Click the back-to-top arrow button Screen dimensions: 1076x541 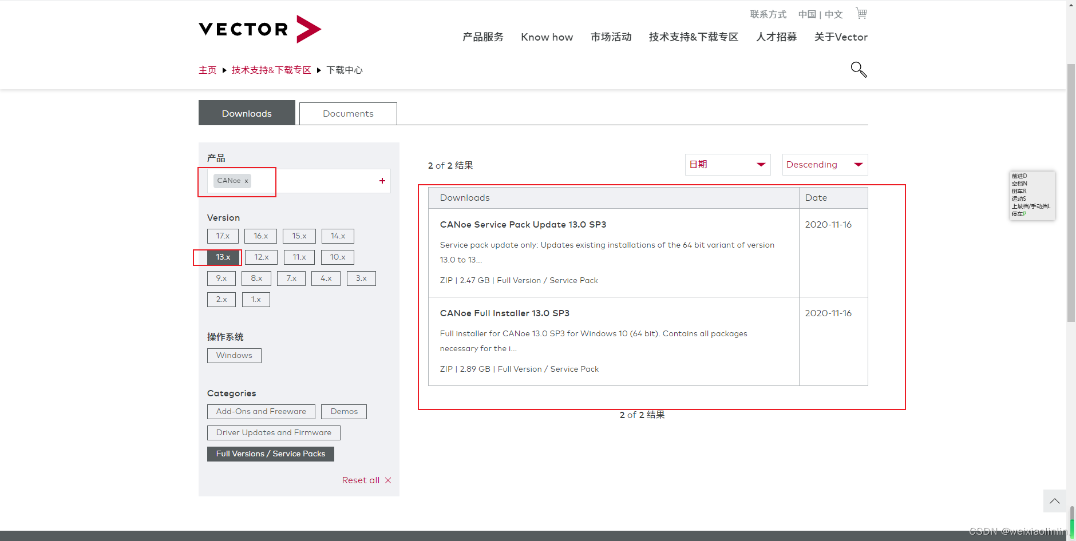pyautogui.click(x=1055, y=501)
